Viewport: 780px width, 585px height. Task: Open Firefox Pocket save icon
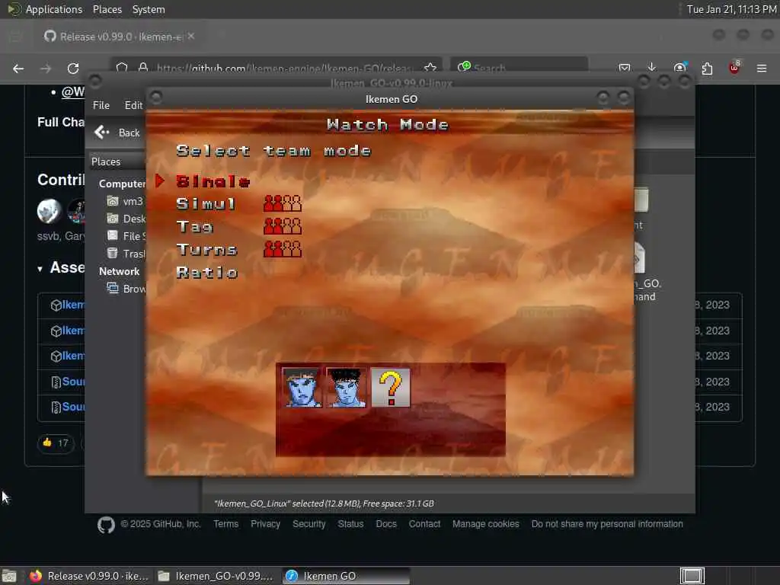tap(625, 68)
